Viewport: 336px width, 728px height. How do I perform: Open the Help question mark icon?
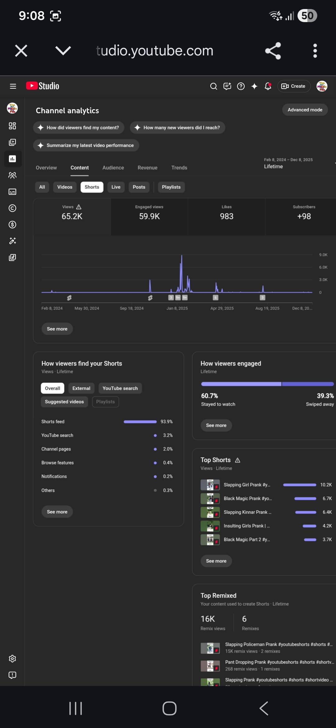241,86
